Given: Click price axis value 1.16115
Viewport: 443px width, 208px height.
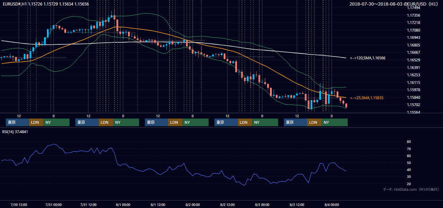Looking at the screenshot, I should pos(414,83).
